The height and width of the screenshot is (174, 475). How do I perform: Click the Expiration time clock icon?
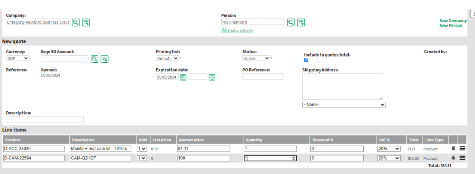[x=212, y=77]
